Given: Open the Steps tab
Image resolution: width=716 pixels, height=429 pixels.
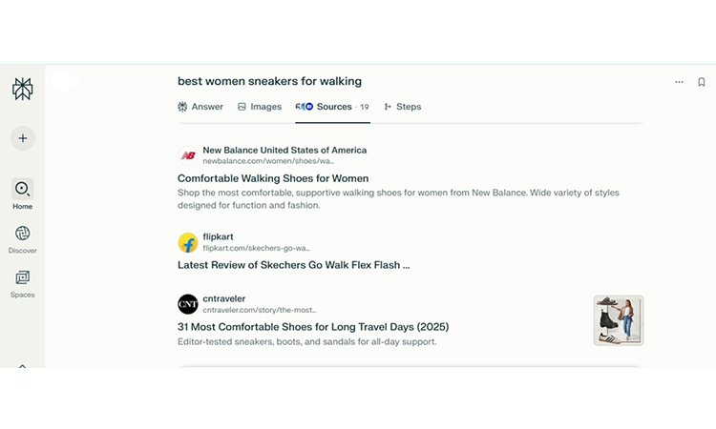Looking at the screenshot, I should (x=402, y=107).
